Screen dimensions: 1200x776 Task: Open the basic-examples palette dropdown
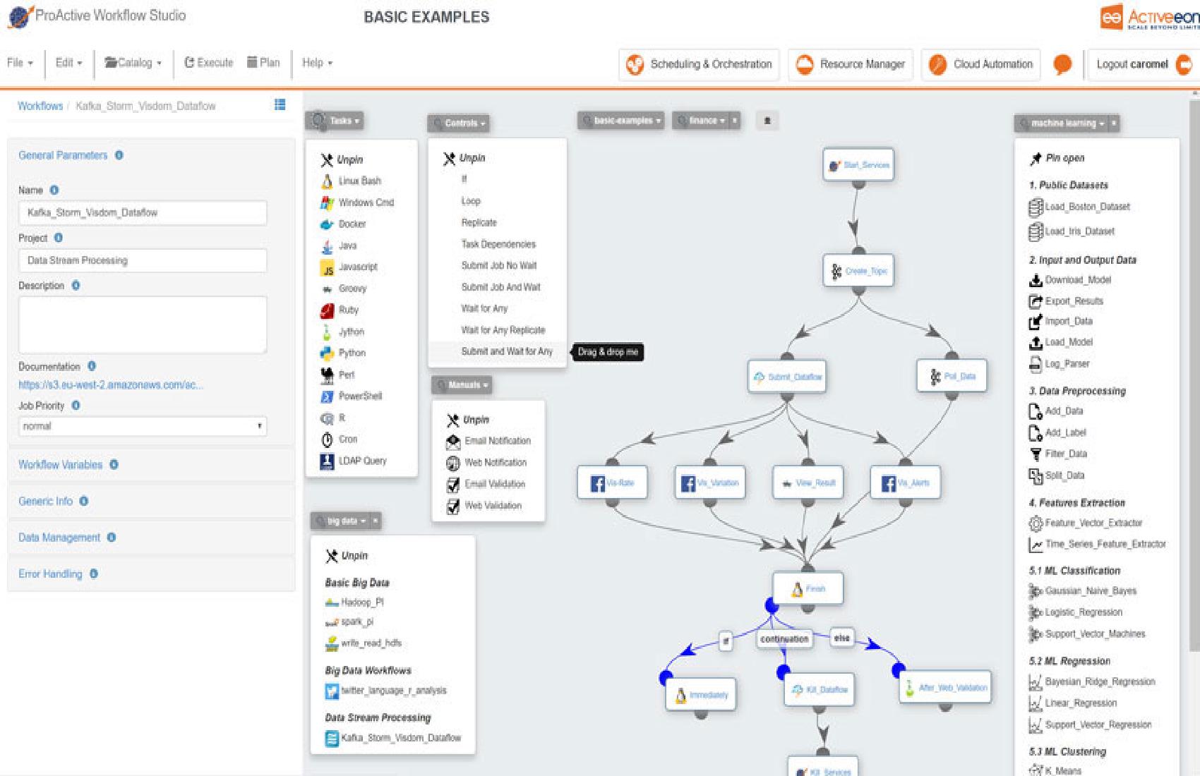(x=621, y=121)
